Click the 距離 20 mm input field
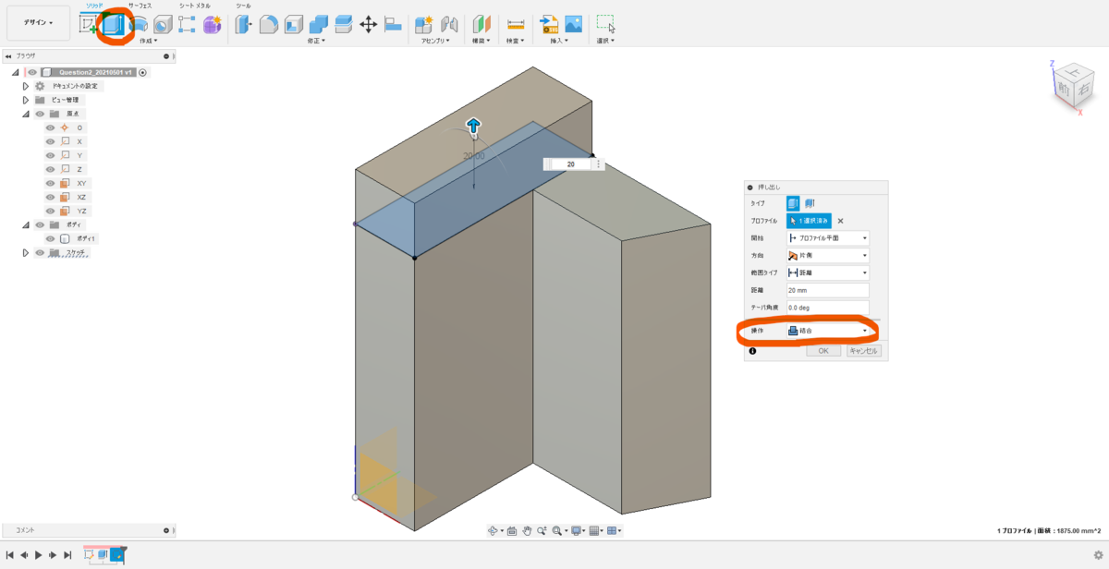This screenshot has height=569, width=1109. [828, 291]
